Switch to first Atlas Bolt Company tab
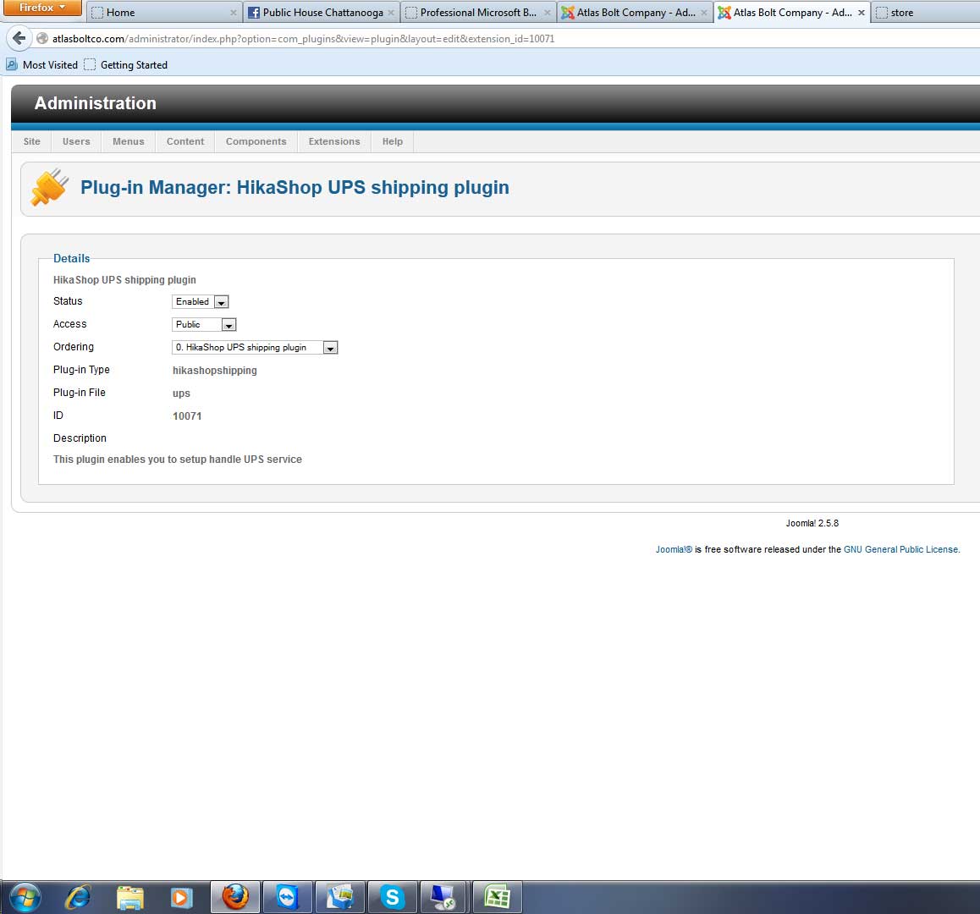Image resolution: width=980 pixels, height=914 pixels. click(635, 13)
